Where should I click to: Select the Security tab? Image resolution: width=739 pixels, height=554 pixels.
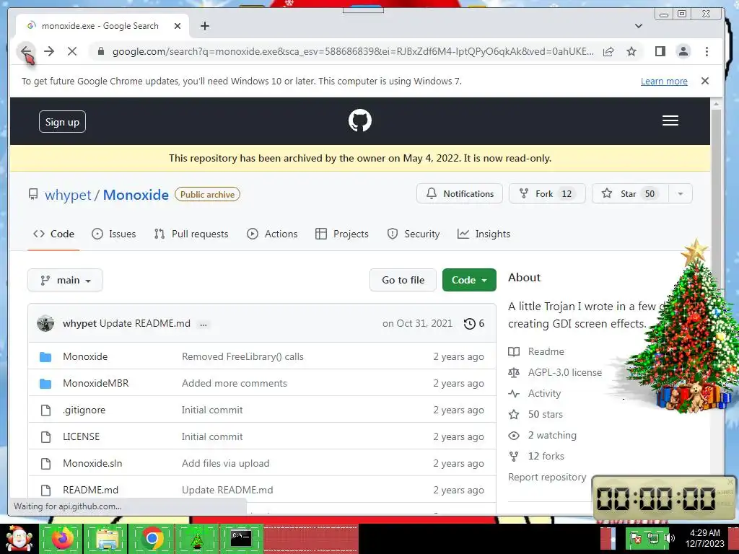[413, 234]
